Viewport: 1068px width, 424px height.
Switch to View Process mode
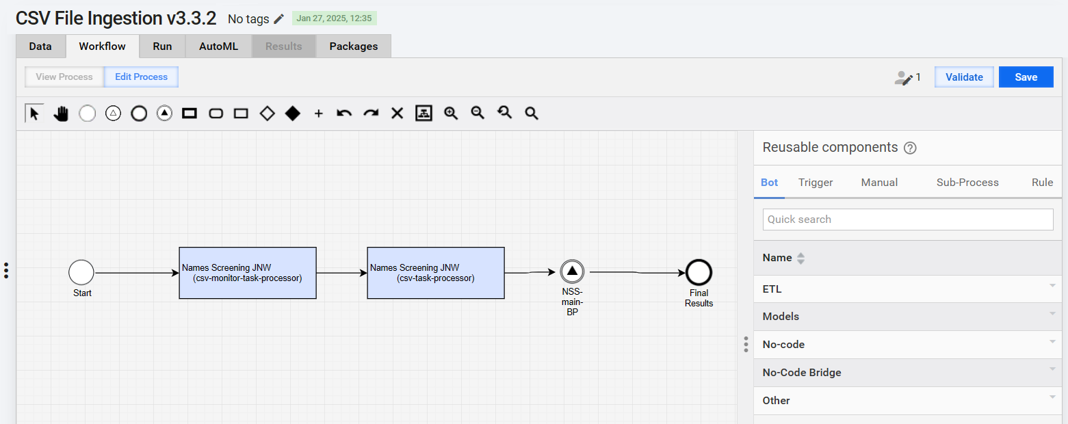64,77
